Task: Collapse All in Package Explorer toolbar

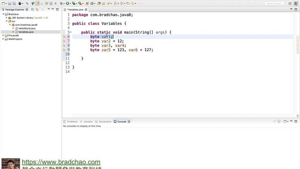Action: tap(32, 9)
